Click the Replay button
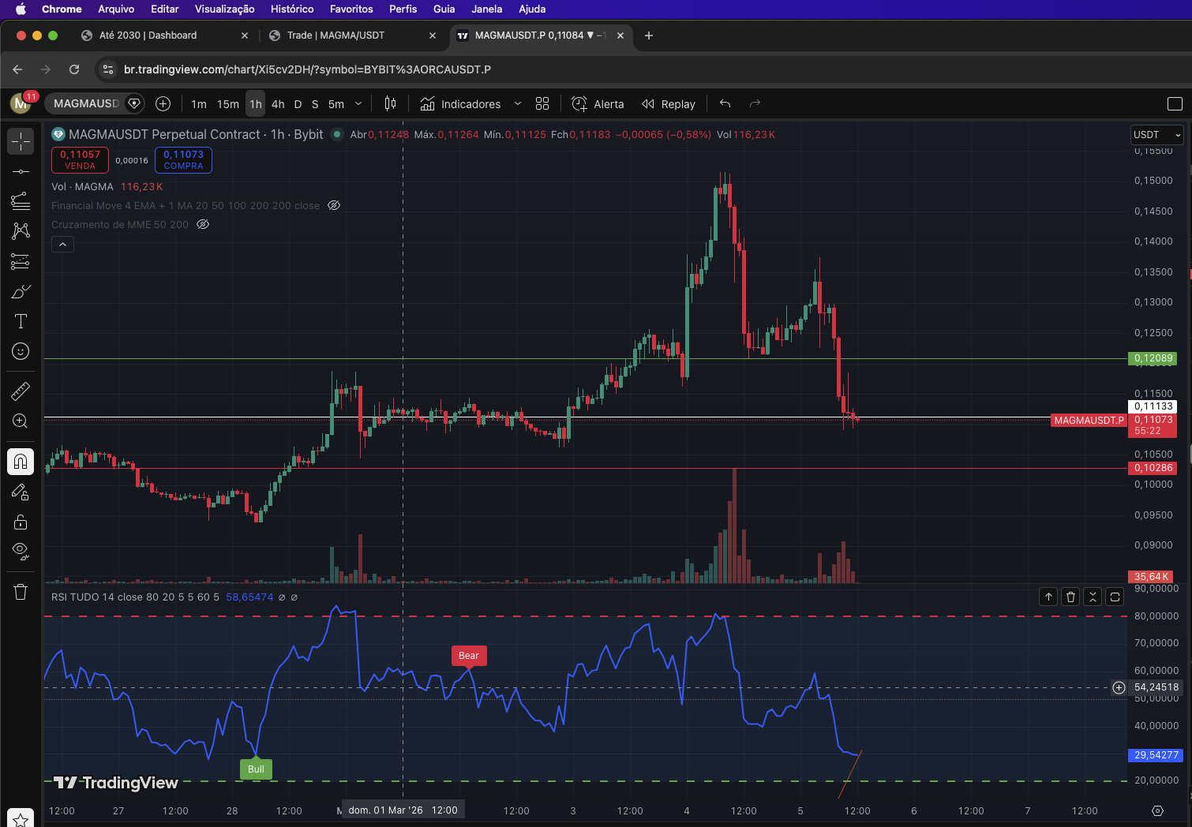Screen dimensions: 1192x827 click(x=669, y=104)
